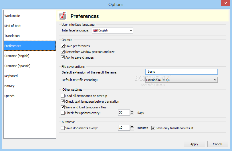Expand Default text file encoding dropdown
The width and height of the screenshot is (232, 151).
tap(181, 80)
